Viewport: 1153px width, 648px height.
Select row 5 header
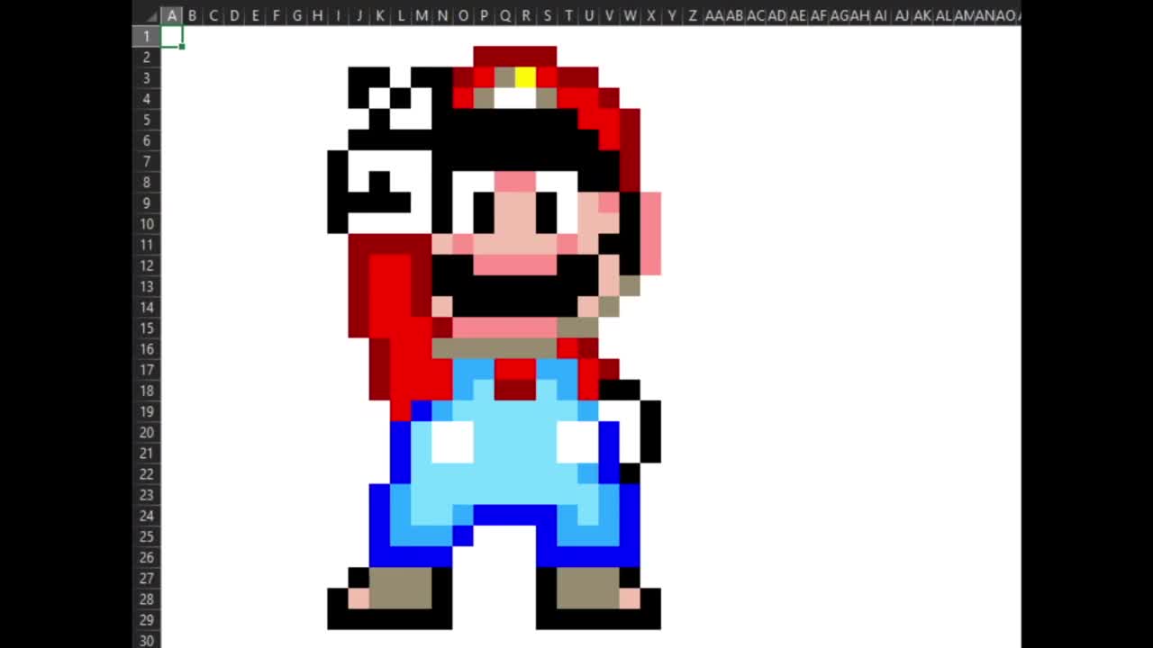(x=146, y=120)
